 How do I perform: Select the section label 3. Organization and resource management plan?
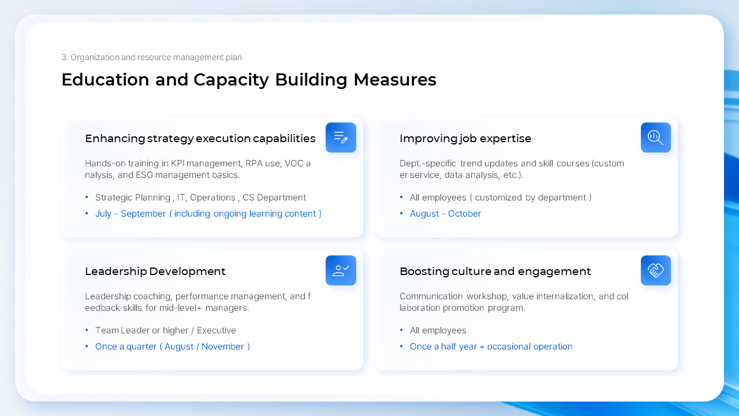[151, 57]
